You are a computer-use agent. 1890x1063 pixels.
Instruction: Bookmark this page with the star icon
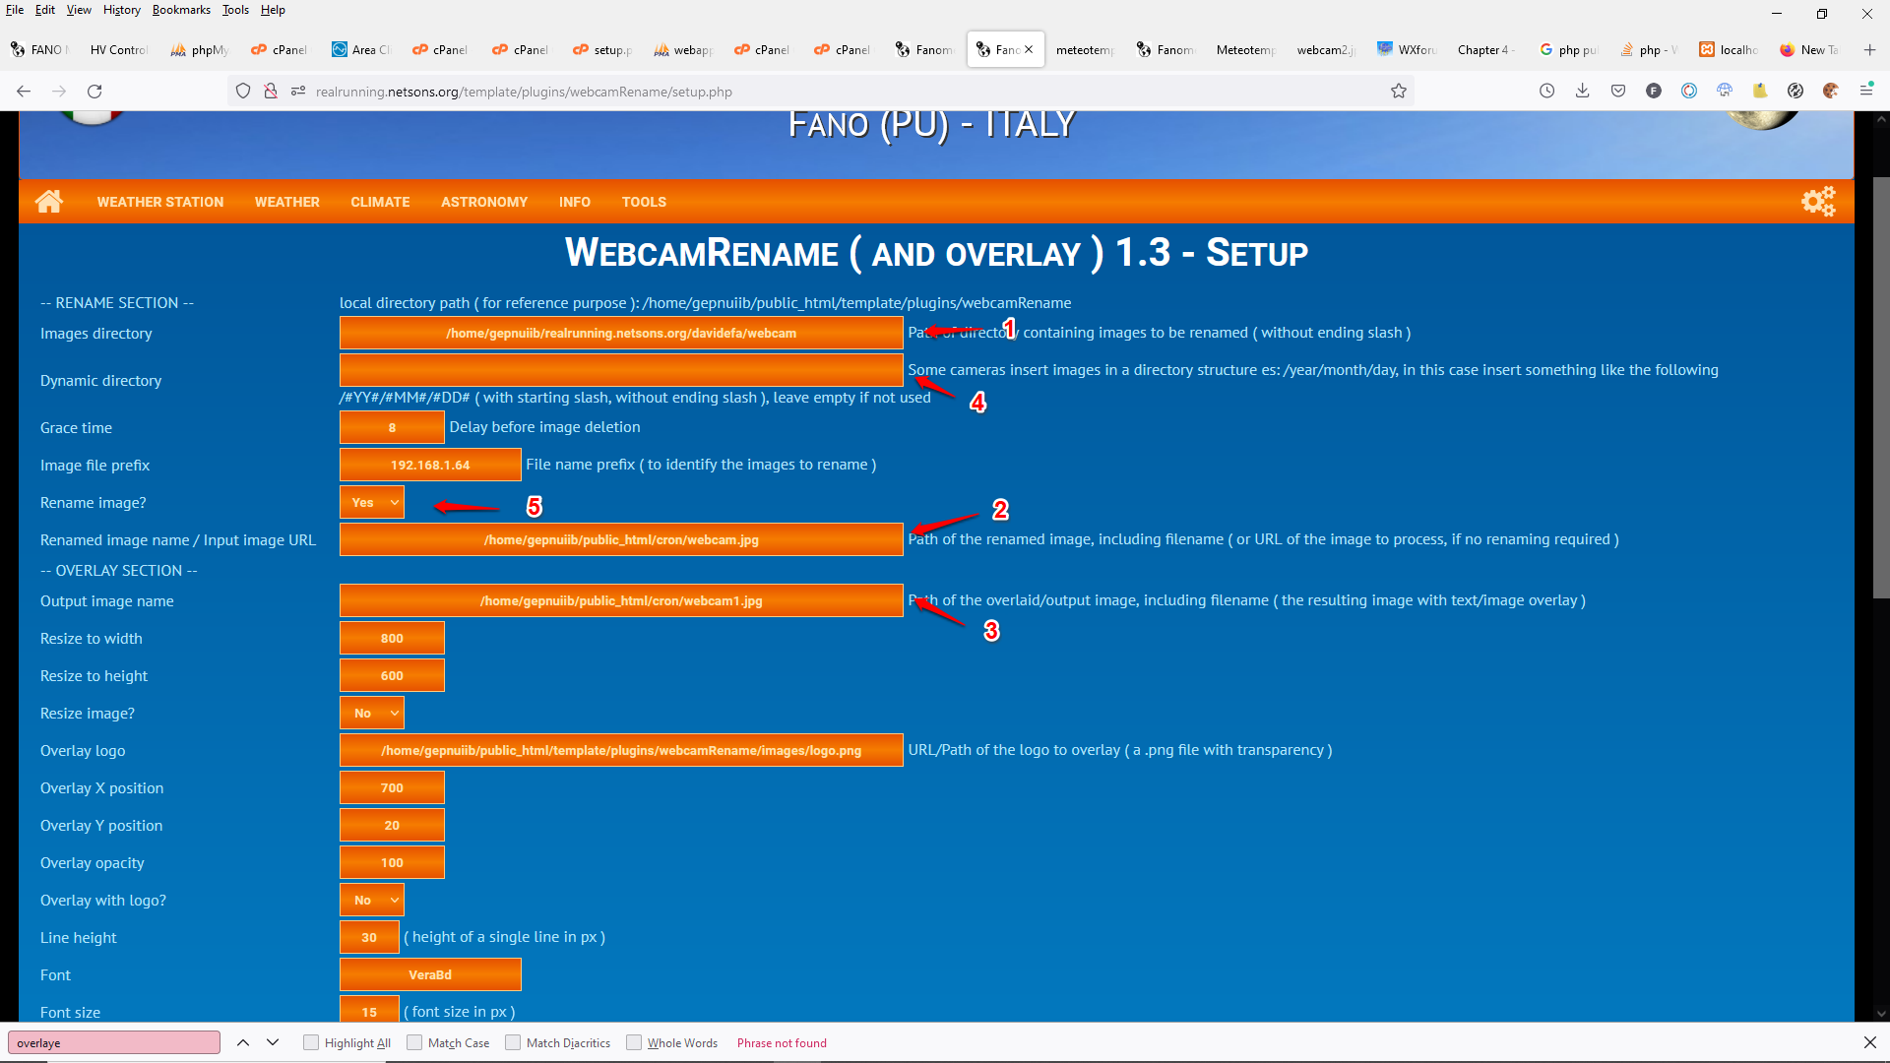click(1399, 91)
